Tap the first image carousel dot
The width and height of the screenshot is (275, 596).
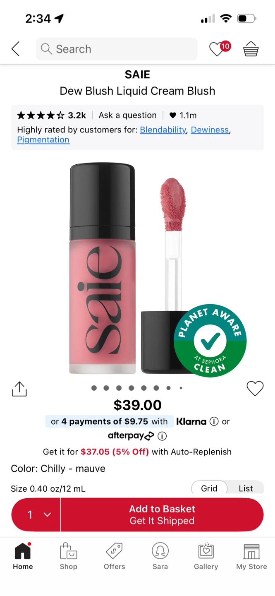pos(94,388)
